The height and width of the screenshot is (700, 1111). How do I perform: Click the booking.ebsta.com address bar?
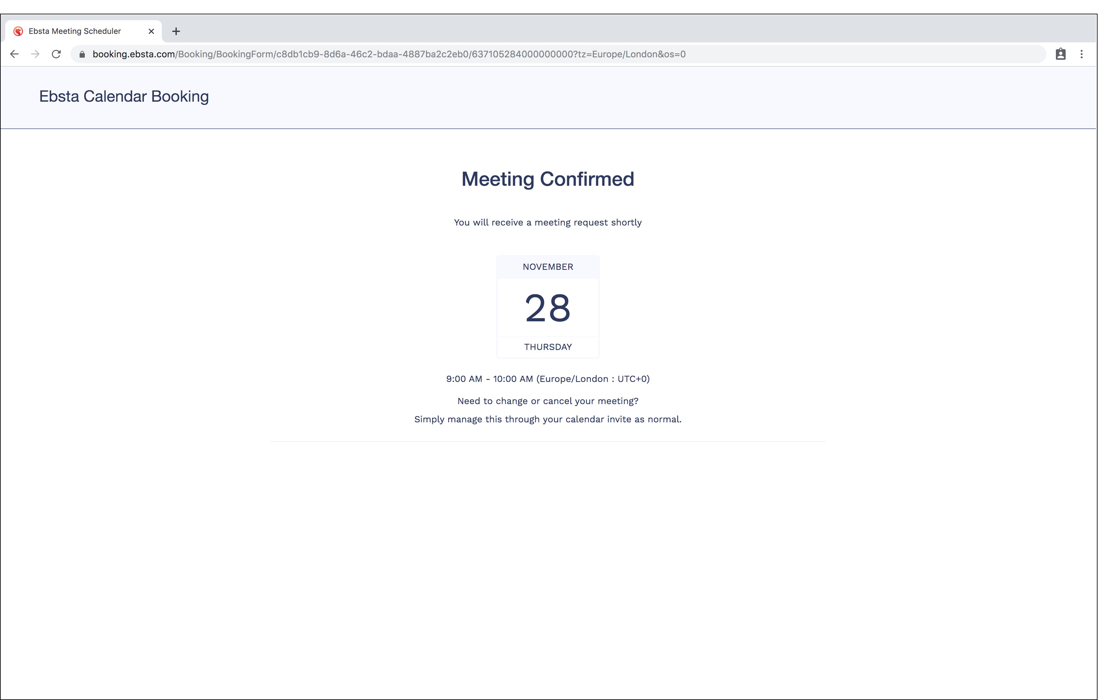(388, 54)
